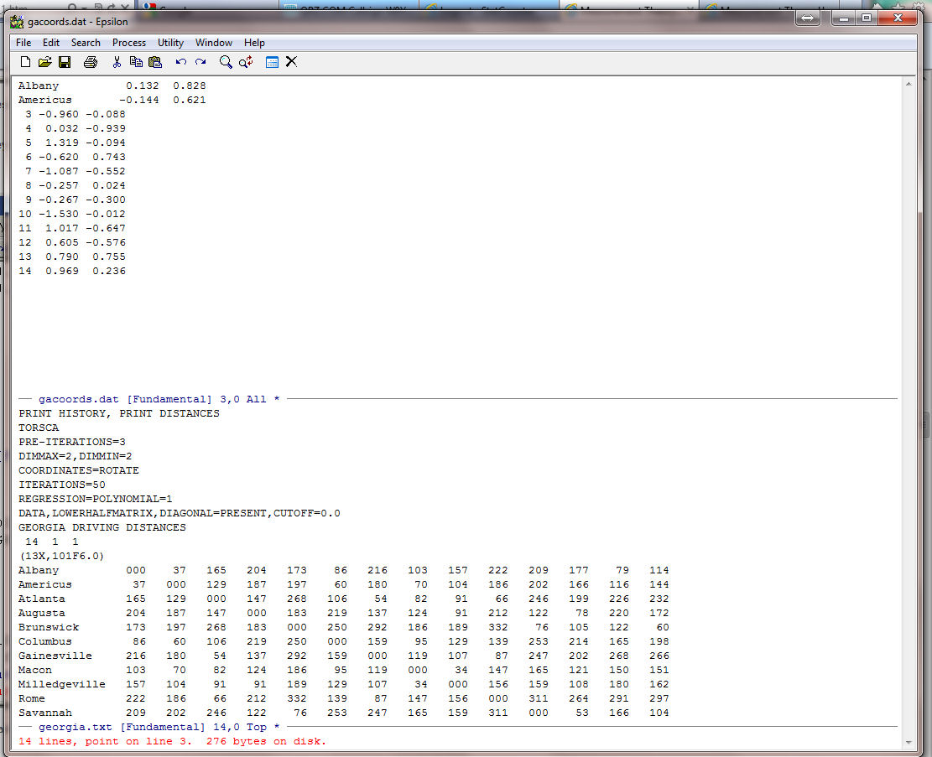
Task: Open search with magnifying glass icon
Action: point(226,62)
